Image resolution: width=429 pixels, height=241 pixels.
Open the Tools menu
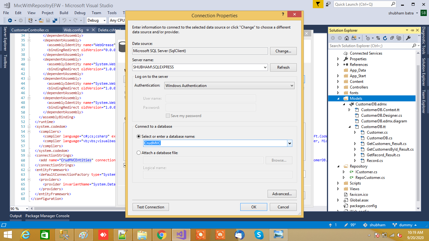112,13
